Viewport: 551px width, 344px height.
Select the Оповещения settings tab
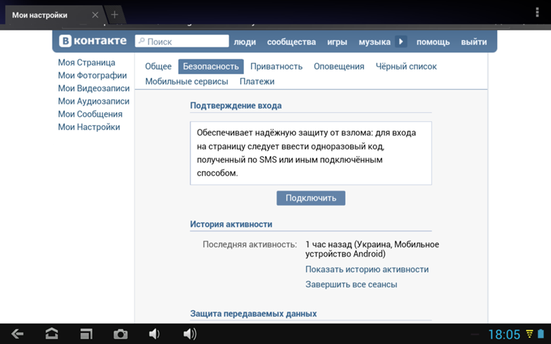pyautogui.click(x=339, y=66)
